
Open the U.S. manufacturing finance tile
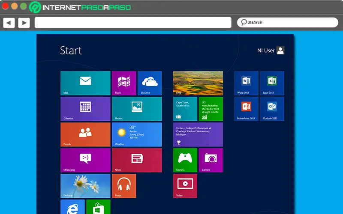tap(211, 109)
